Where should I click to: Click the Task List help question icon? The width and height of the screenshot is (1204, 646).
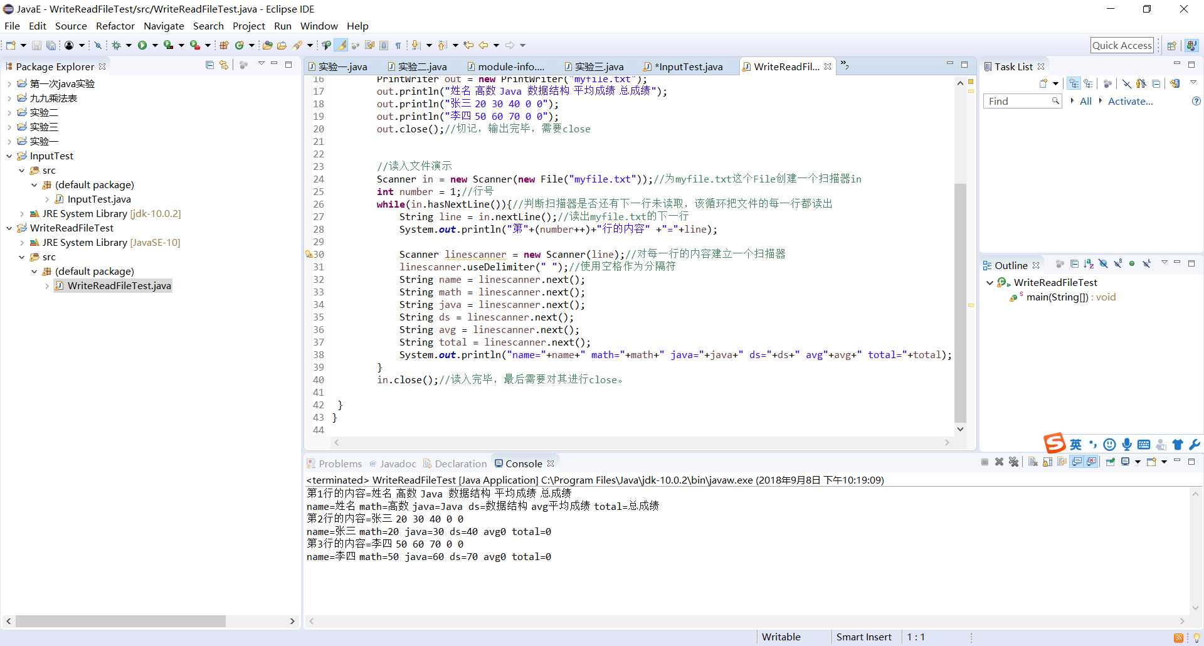click(1196, 101)
